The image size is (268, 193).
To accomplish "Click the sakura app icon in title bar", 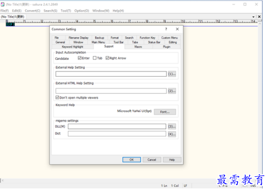I will pos(3,4).
